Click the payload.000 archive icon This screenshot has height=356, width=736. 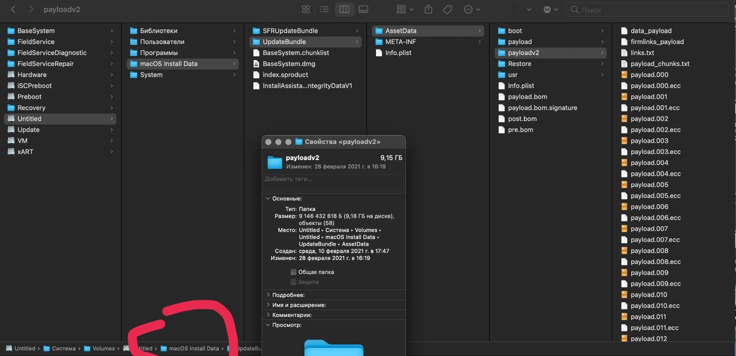[x=624, y=75]
